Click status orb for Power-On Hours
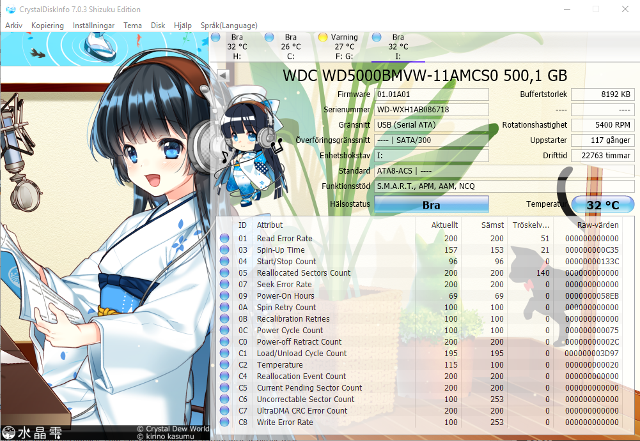640x441 pixels. click(224, 295)
